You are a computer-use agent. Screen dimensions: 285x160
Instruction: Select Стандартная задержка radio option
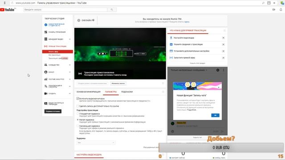pyautogui.click(x=77, y=114)
